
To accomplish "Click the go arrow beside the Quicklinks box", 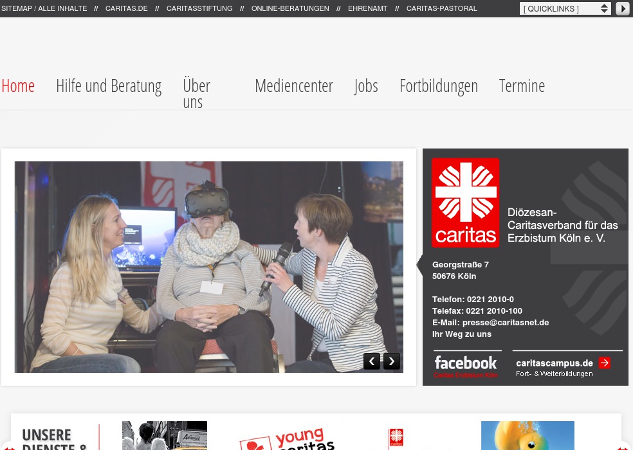I will pos(622,8).
